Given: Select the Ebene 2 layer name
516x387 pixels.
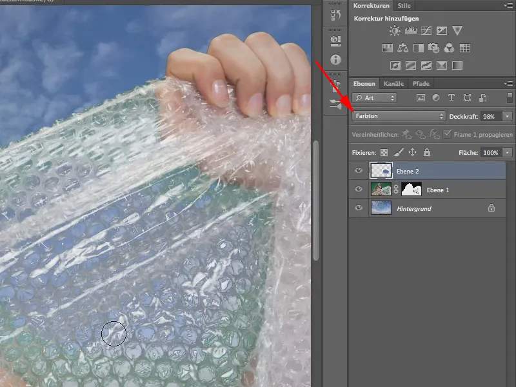Looking at the screenshot, I should click(408, 171).
